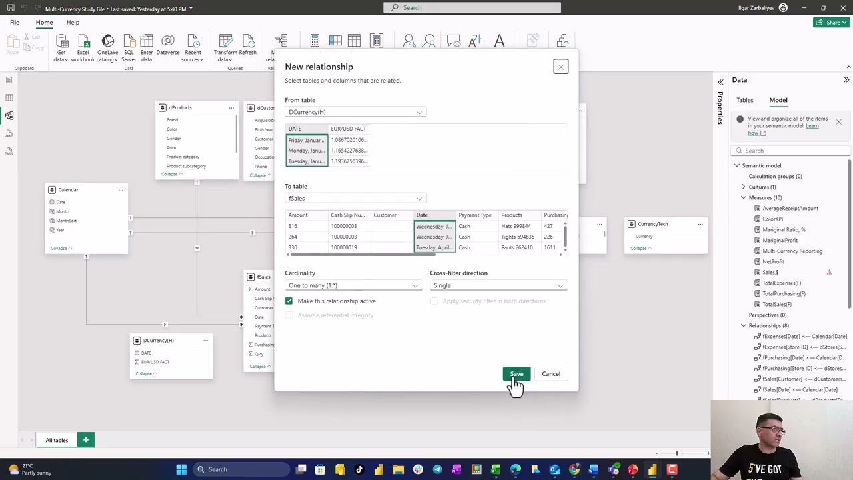Select the All tables layout tab

tap(57, 440)
